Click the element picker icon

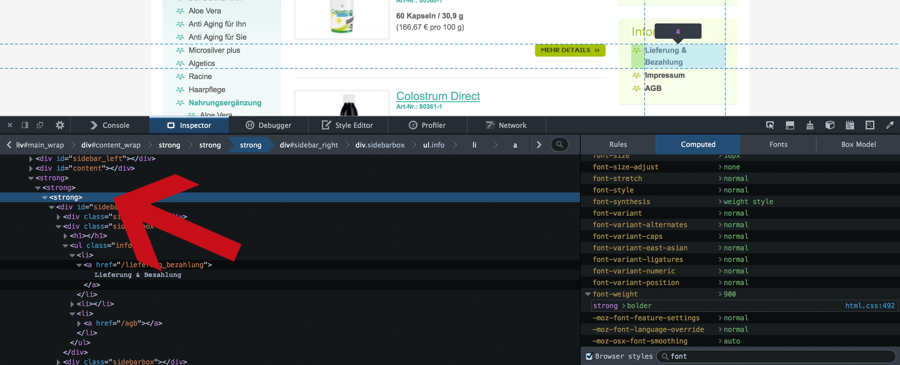(770, 125)
